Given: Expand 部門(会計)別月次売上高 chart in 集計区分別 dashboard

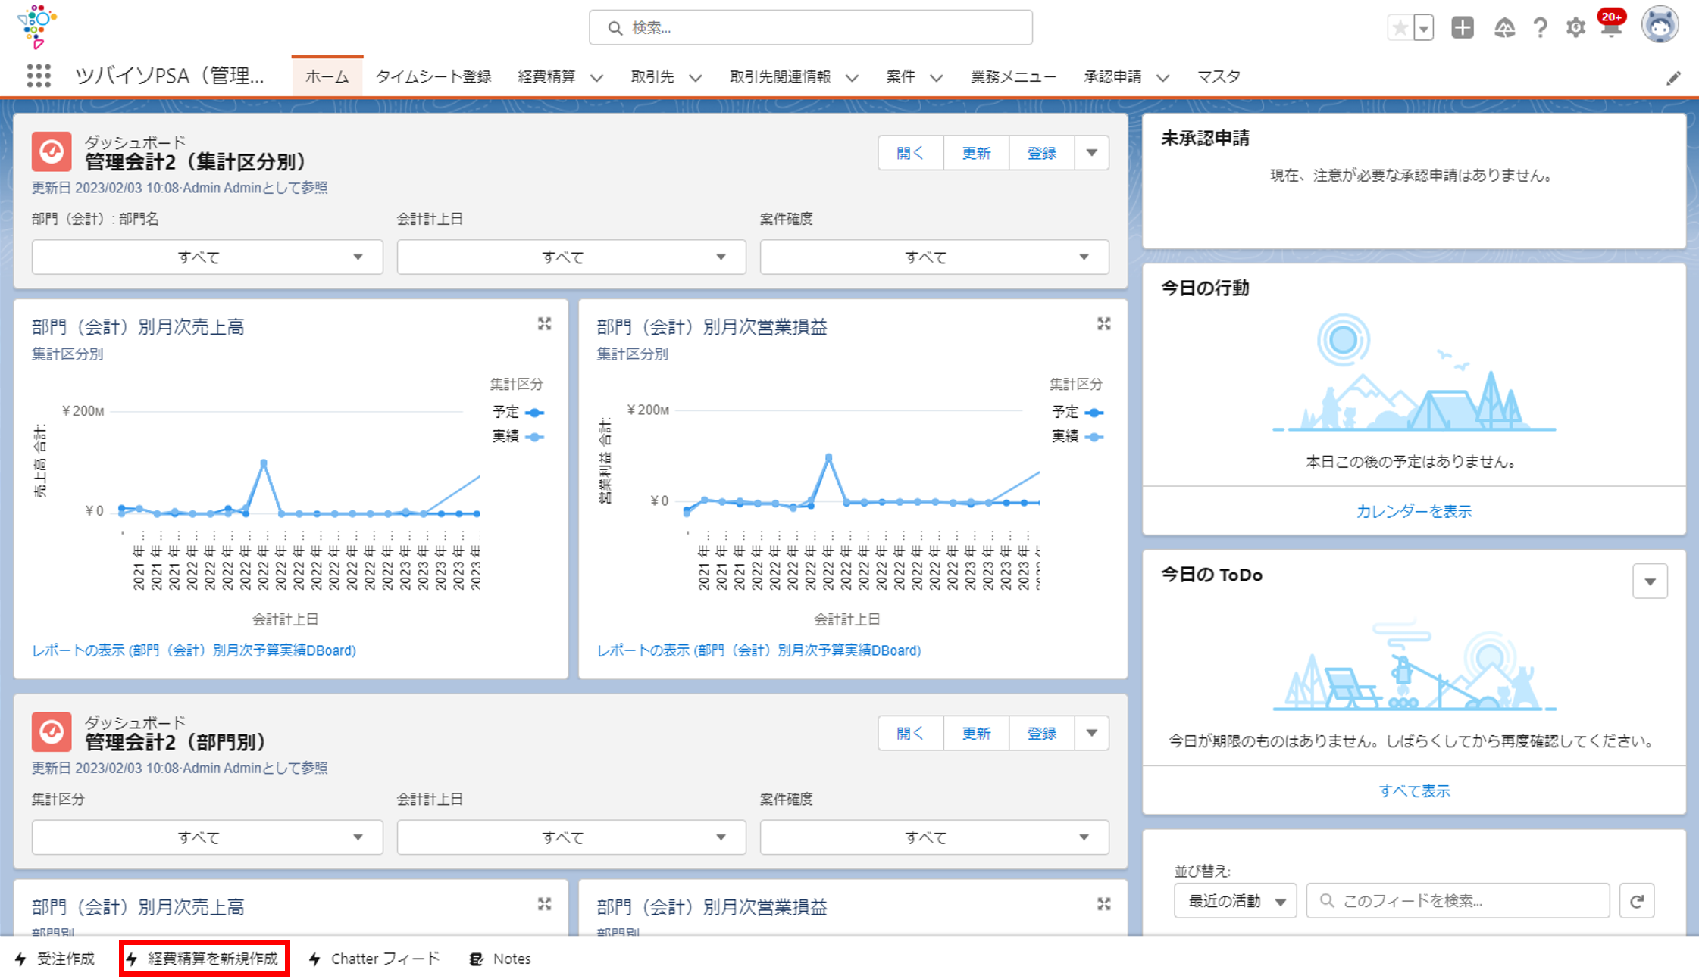Looking at the screenshot, I should [x=545, y=324].
